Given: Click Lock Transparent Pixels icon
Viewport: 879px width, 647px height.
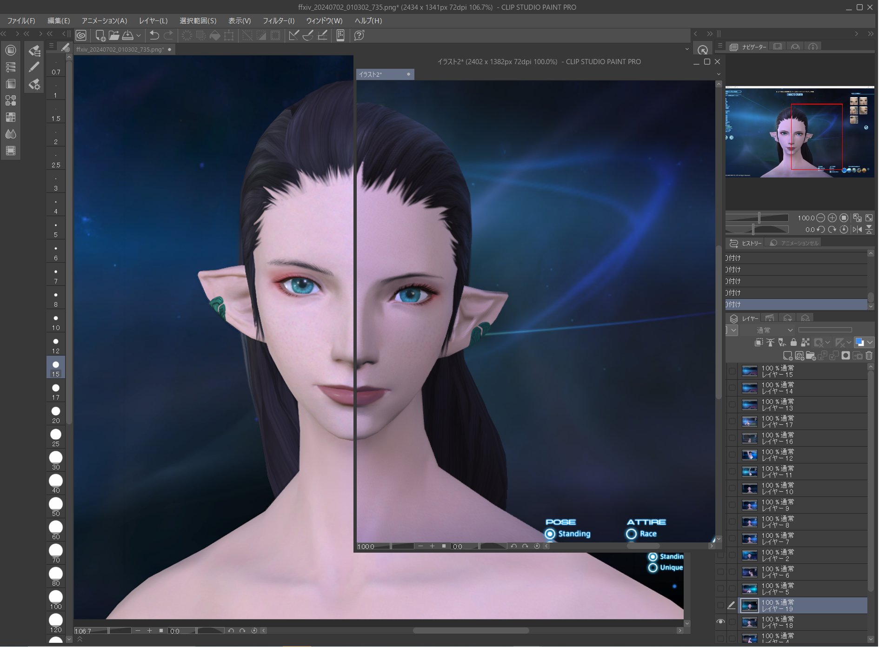Looking at the screenshot, I should pyautogui.click(x=806, y=343).
